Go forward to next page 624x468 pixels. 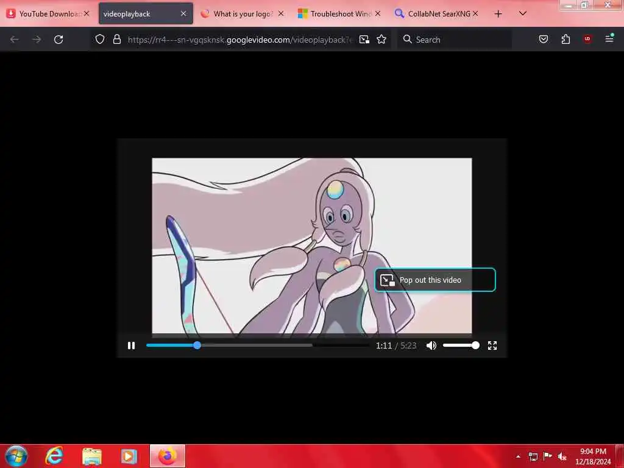click(x=37, y=40)
